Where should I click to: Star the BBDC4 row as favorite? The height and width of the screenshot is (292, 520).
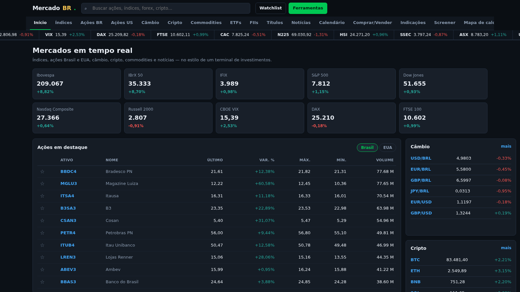tap(42, 172)
